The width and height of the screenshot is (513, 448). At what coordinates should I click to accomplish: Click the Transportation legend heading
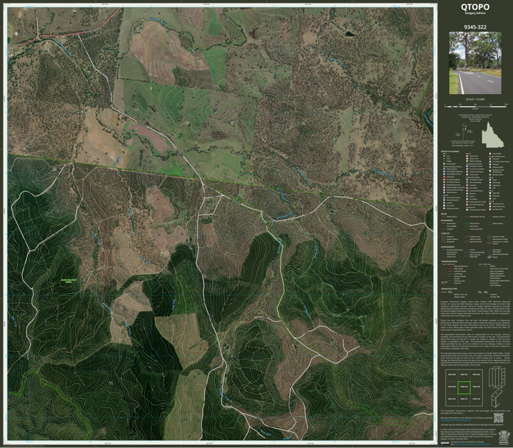449,261
